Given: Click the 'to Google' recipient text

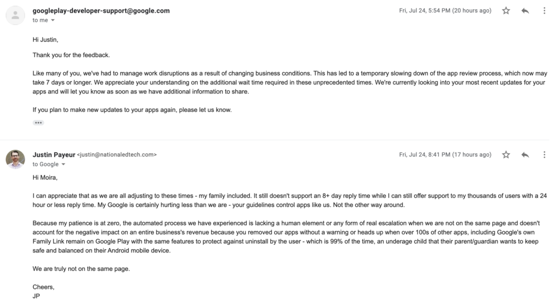Looking at the screenshot, I should [x=46, y=164].
